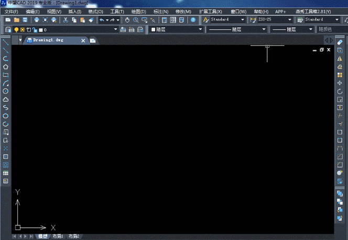The height and width of the screenshot is (240, 348).
Task: Expand the drawing tabs list arrow
Action: point(20,40)
